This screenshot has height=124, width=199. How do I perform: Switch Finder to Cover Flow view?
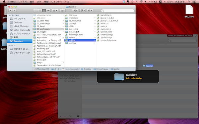pos(48,11)
